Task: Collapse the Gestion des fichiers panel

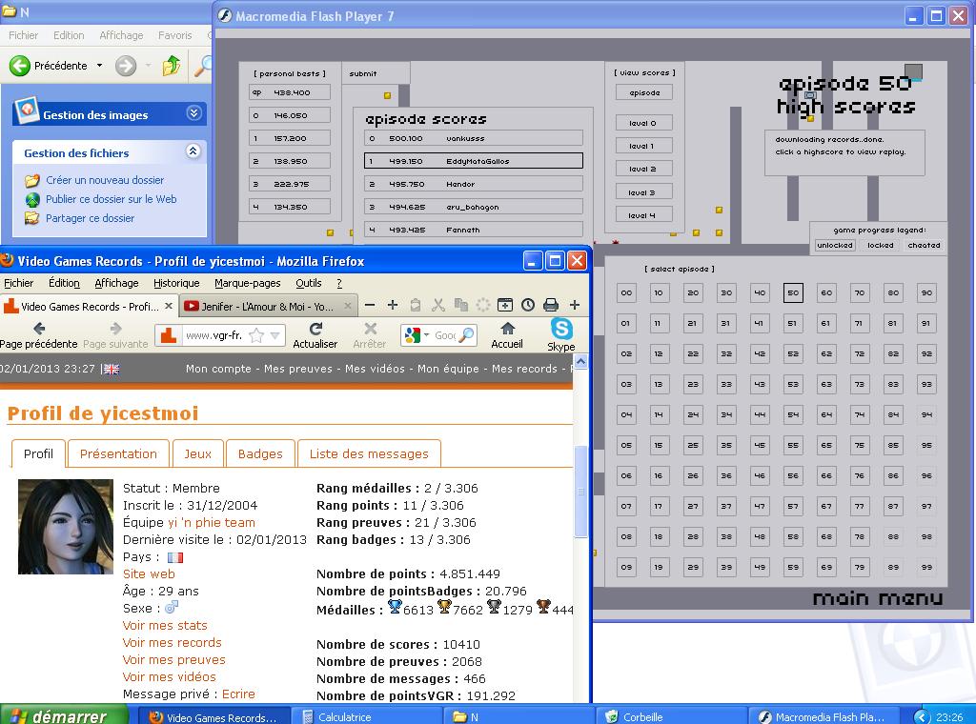Action: [193, 151]
